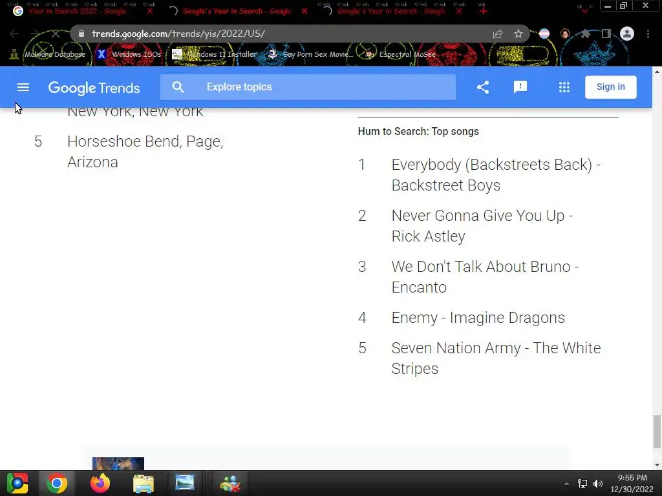Viewport: 662px width, 496px height.
Task: Click scrollbar down arrow
Action: point(657,465)
